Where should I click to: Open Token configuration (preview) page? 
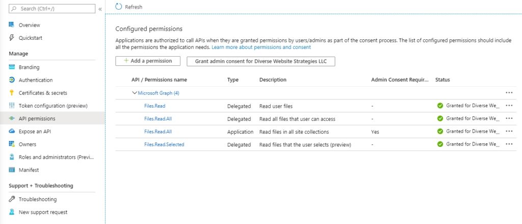coord(53,106)
